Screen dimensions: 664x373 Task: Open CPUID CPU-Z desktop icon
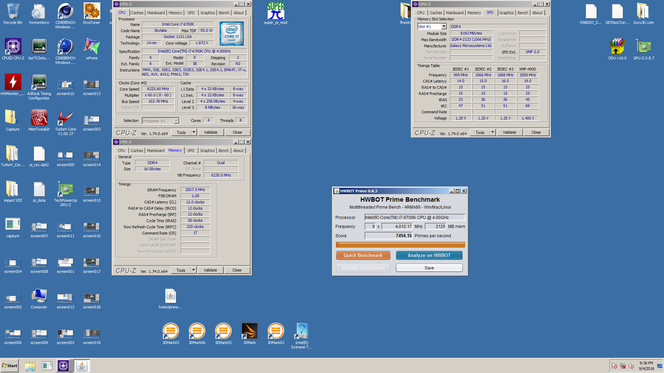(13, 49)
